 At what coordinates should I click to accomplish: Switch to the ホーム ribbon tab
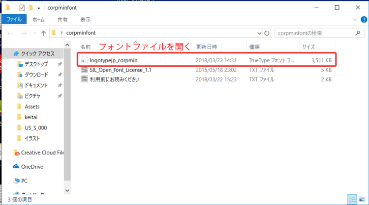(38, 20)
